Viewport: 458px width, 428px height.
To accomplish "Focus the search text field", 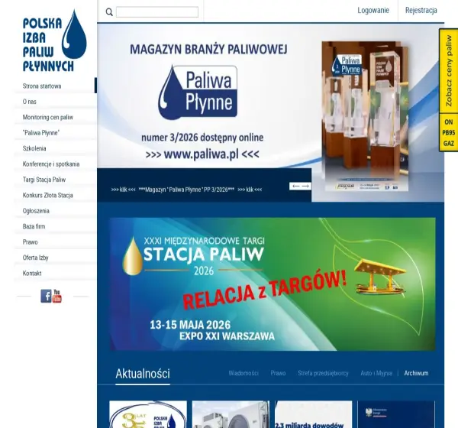I will coord(157,12).
